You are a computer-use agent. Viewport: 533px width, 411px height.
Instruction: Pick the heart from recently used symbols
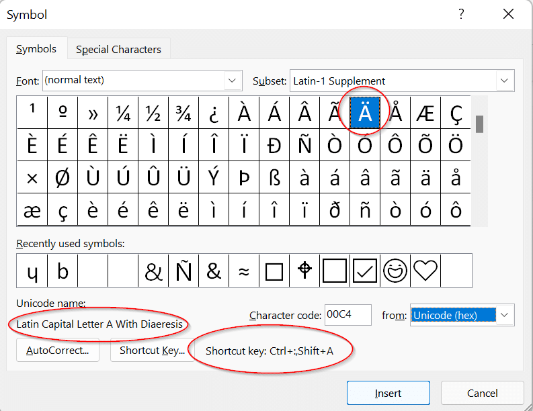pos(425,271)
